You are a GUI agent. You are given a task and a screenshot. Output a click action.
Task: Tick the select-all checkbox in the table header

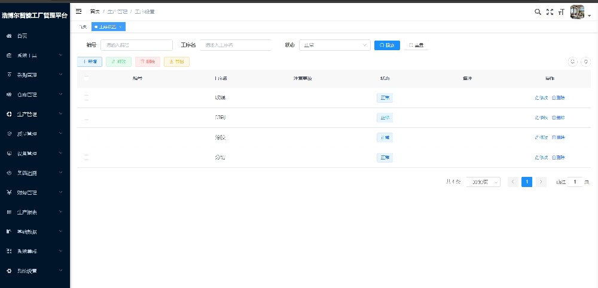tap(87, 78)
